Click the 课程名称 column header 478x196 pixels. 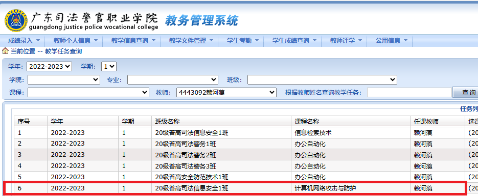point(351,121)
